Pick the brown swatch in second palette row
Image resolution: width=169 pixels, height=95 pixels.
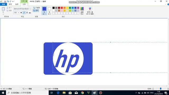tap(59, 11)
